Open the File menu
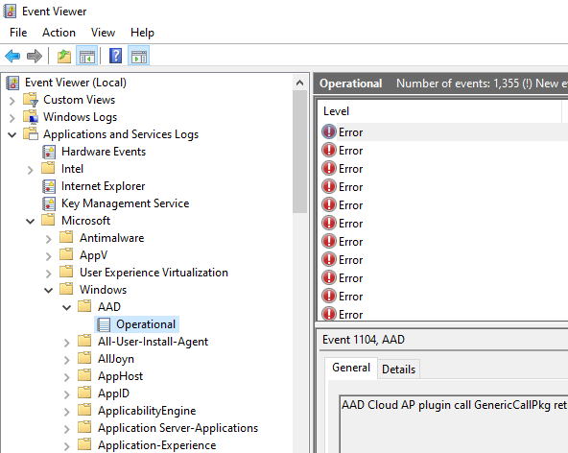This screenshot has width=568, height=453. 18,33
